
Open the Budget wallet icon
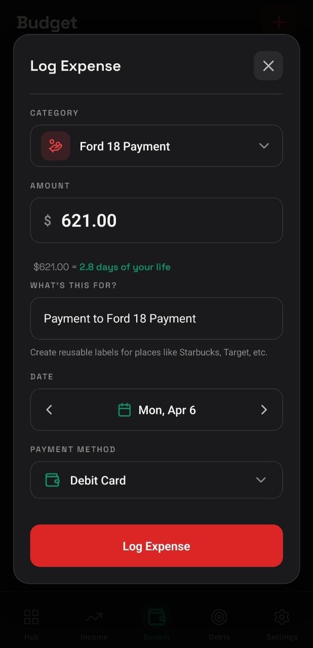tap(156, 617)
